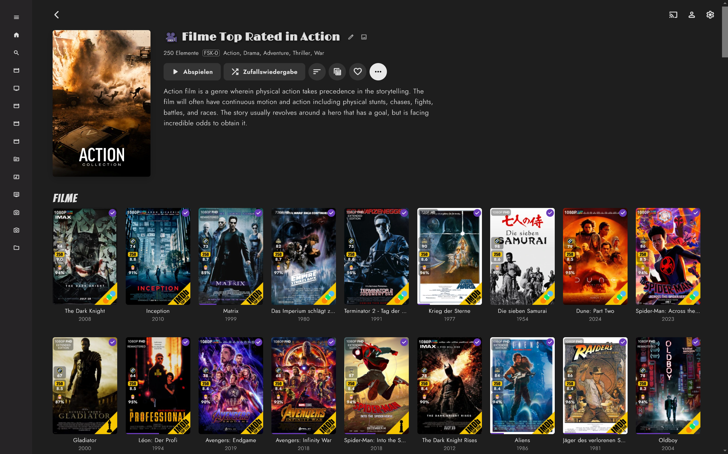Open the sort order dropdown button

point(317,72)
